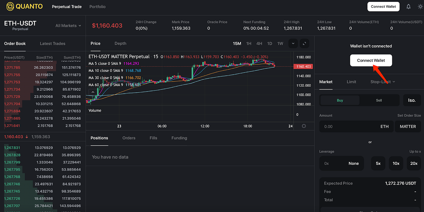This screenshot has width=424, height=212.
Task: Collapse the chart indicator legend
Action: [93, 92]
